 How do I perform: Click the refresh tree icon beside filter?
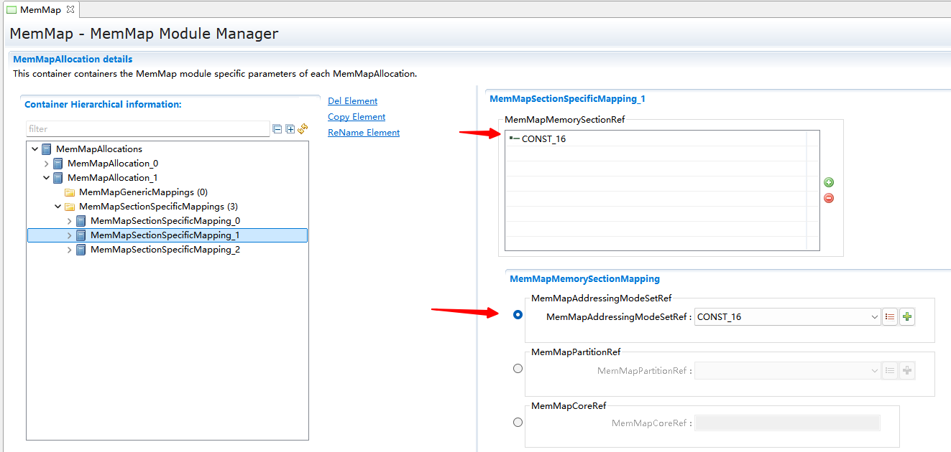tap(303, 129)
